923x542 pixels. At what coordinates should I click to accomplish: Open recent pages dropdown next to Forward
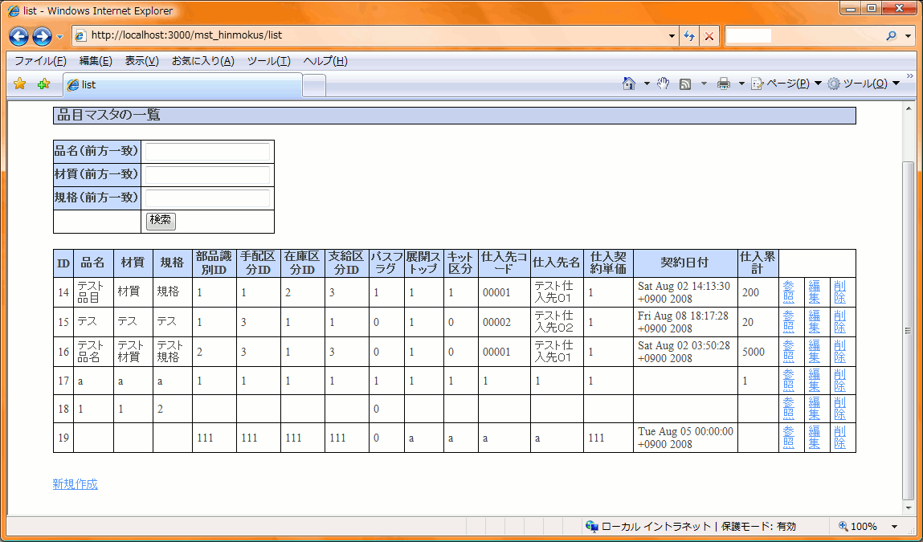[60, 36]
